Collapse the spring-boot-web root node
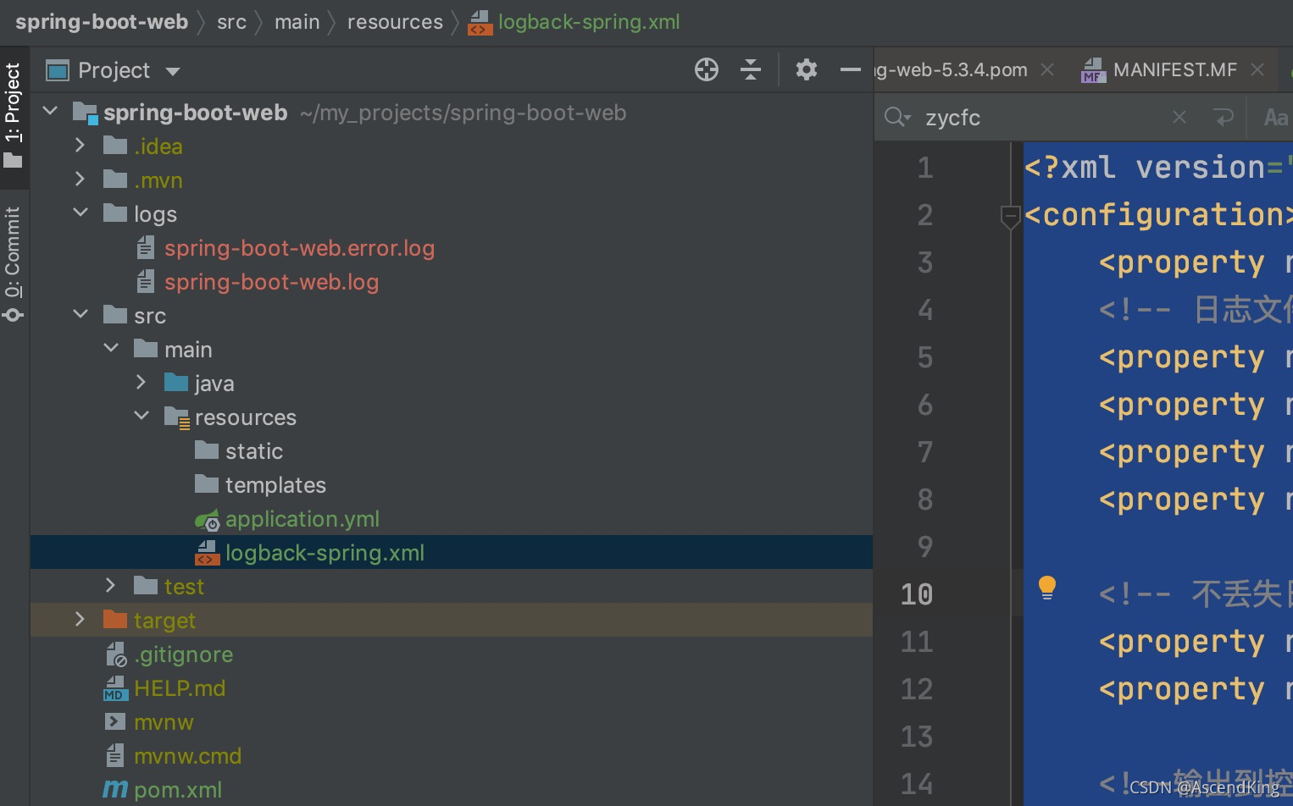Viewport: 1293px width, 806px height. (51, 111)
